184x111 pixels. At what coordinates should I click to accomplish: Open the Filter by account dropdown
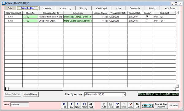(x=124, y=94)
